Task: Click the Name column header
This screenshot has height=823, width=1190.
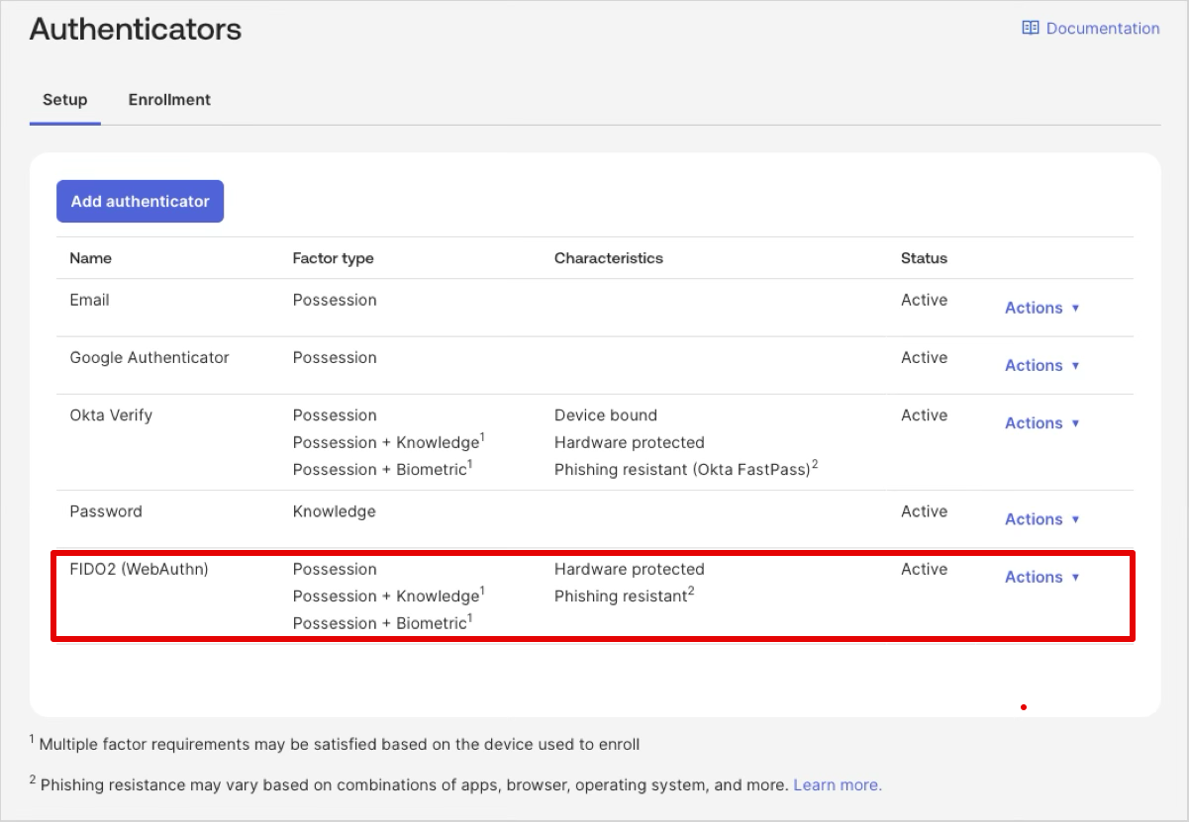Action: click(x=90, y=258)
